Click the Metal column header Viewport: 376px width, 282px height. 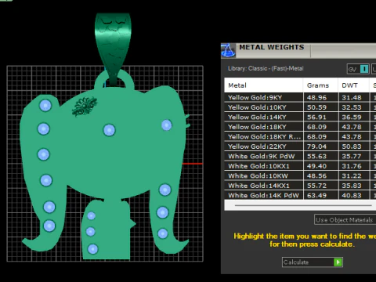pyautogui.click(x=263, y=85)
